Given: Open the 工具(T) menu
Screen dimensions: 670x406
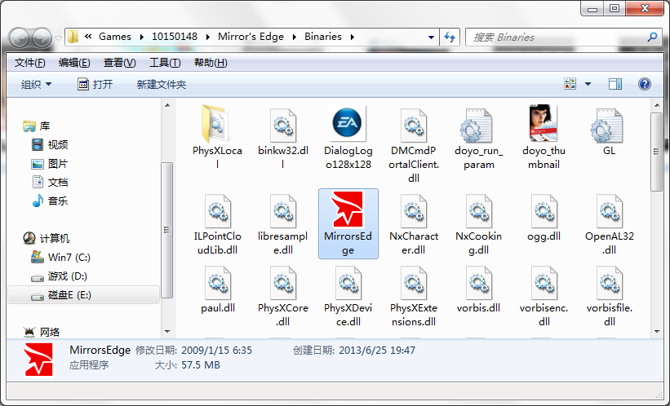Looking at the screenshot, I should click(165, 63).
